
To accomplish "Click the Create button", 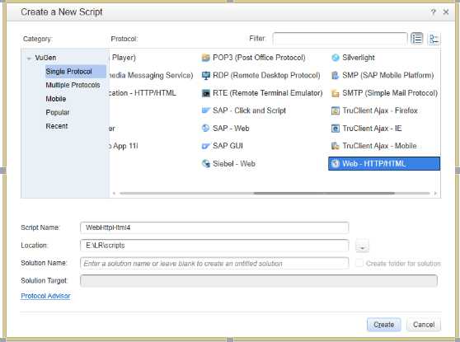I will click(x=383, y=325).
